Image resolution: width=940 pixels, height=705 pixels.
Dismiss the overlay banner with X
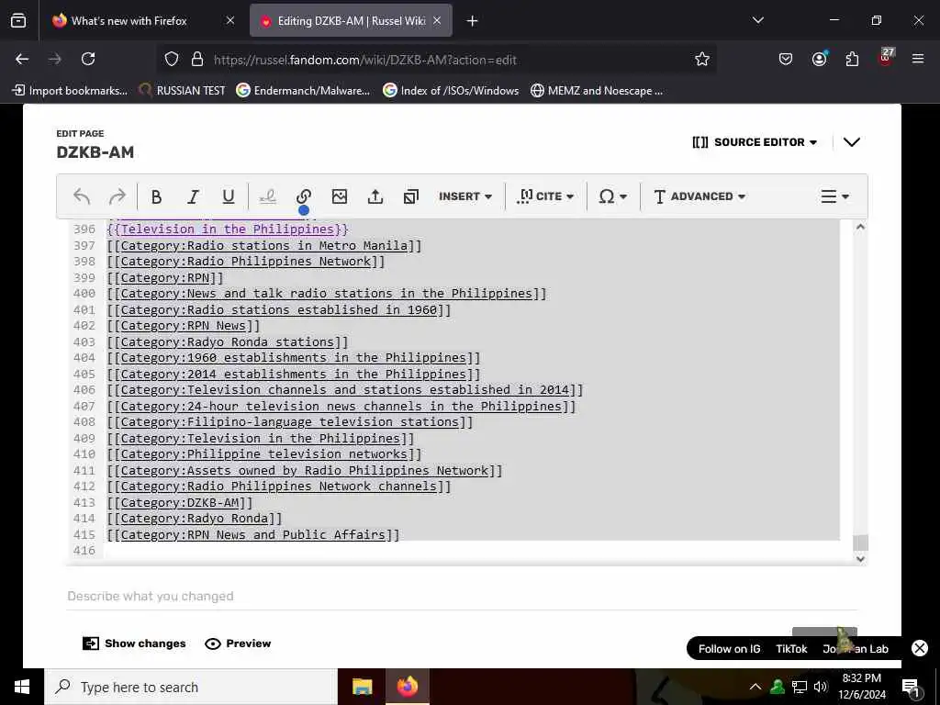click(920, 648)
